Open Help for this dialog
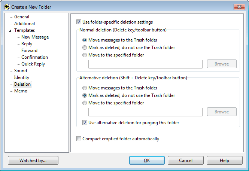The image size is (249, 171). [224, 161]
